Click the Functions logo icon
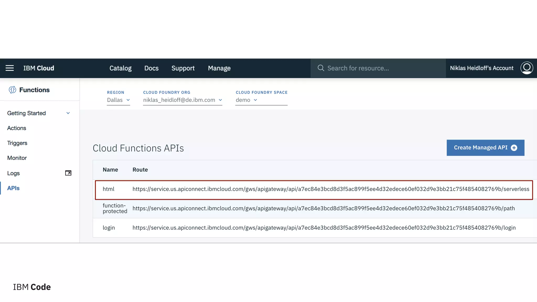The height and width of the screenshot is (302, 537). click(12, 90)
